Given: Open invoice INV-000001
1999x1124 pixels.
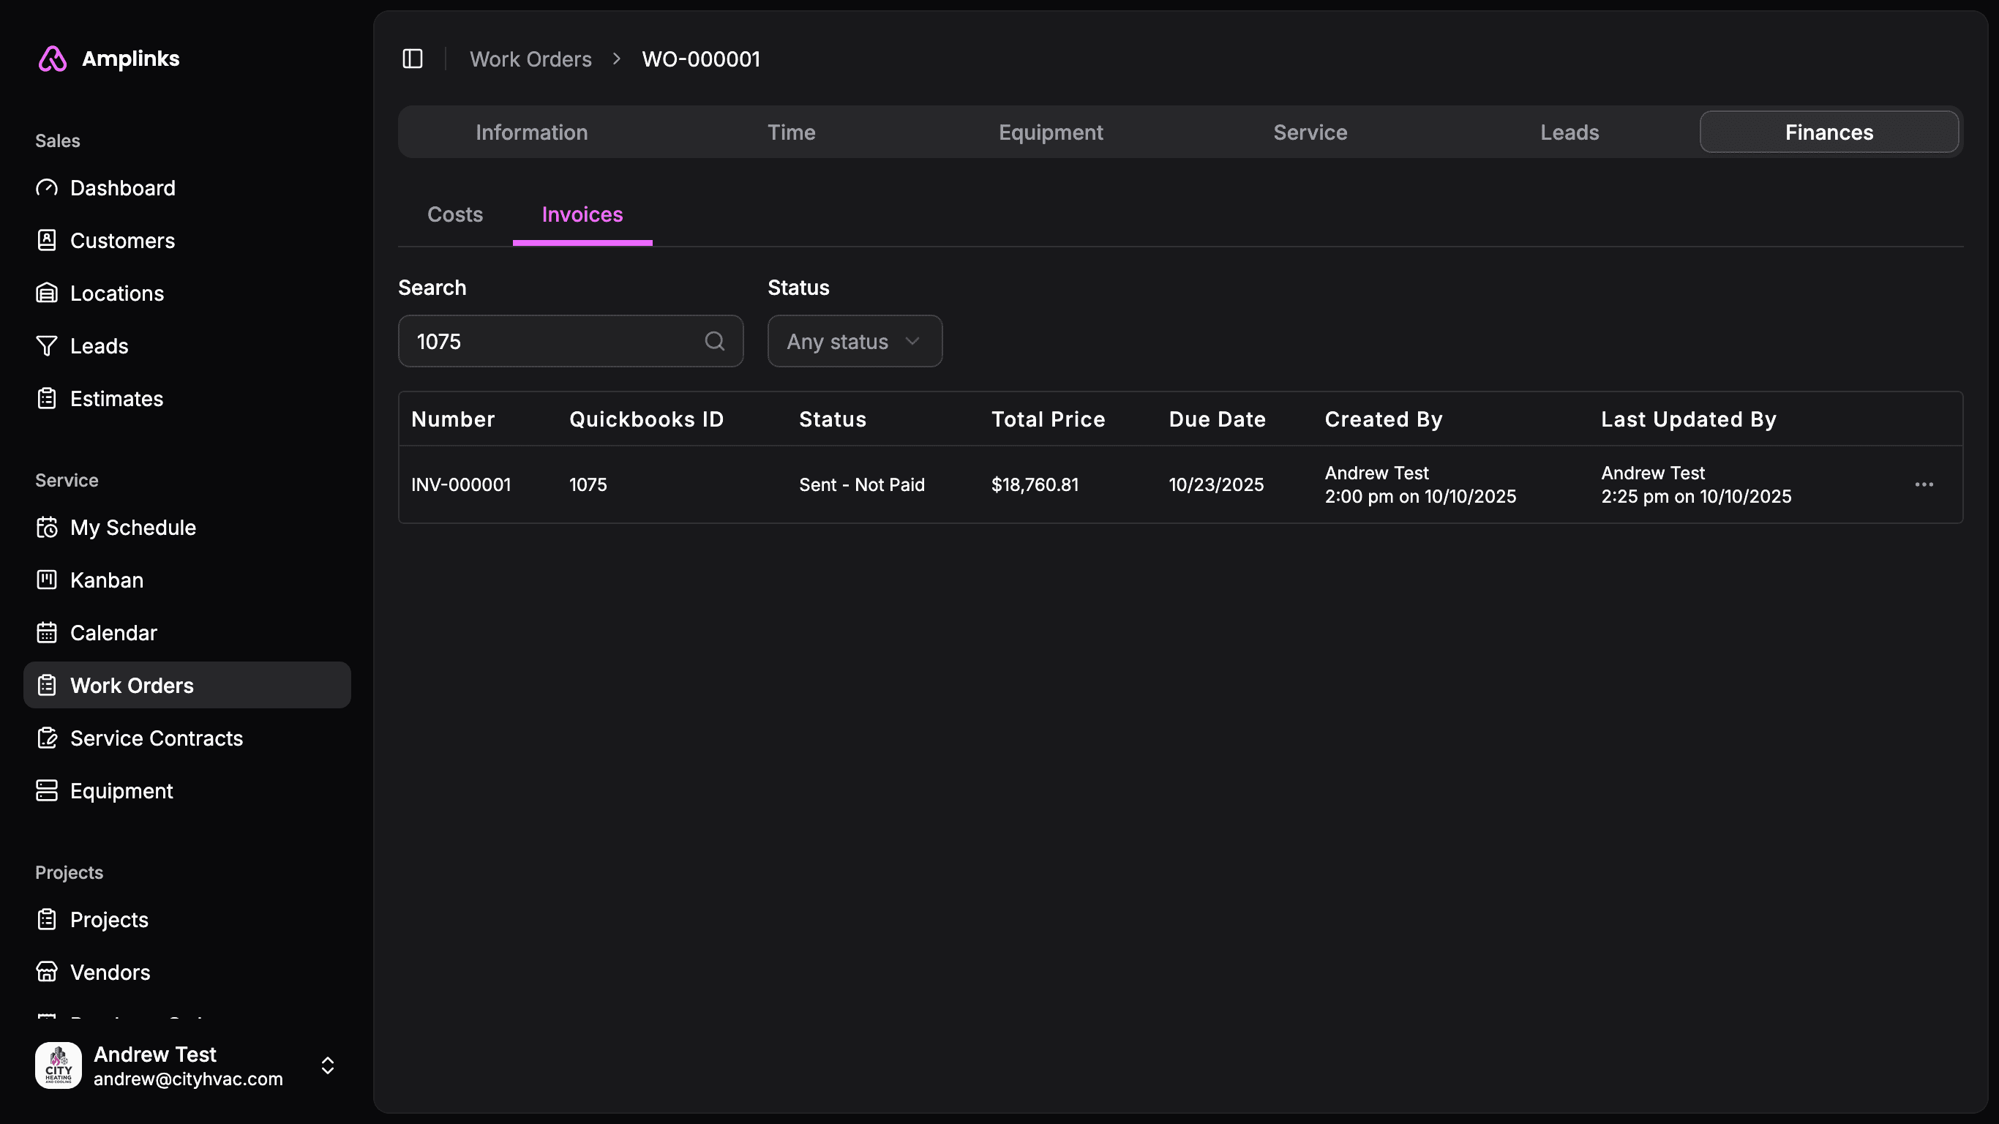Looking at the screenshot, I should pos(460,485).
